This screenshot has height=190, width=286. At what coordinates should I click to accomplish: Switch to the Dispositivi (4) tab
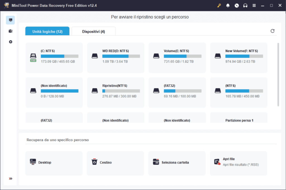point(94,31)
